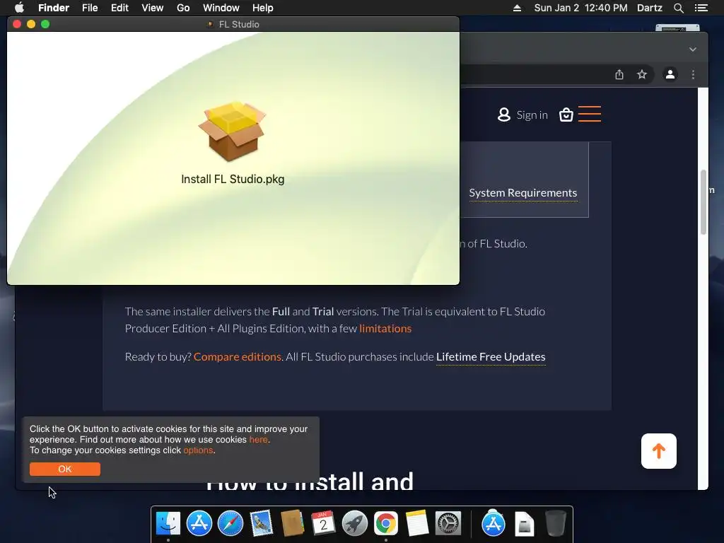Click the Dartz user name in menu bar
This screenshot has height=543, width=724.
[649, 8]
